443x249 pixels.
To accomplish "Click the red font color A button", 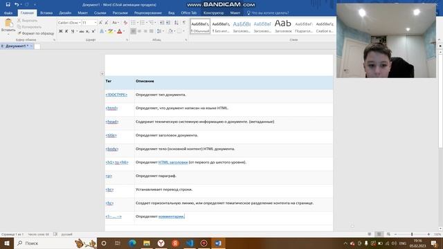I will (120, 31).
